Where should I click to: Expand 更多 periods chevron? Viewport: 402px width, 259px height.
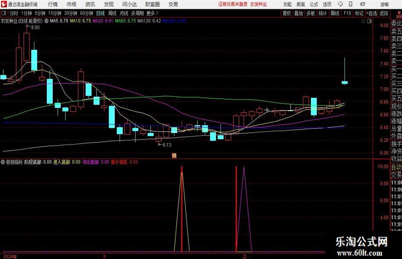click(x=157, y=13)
